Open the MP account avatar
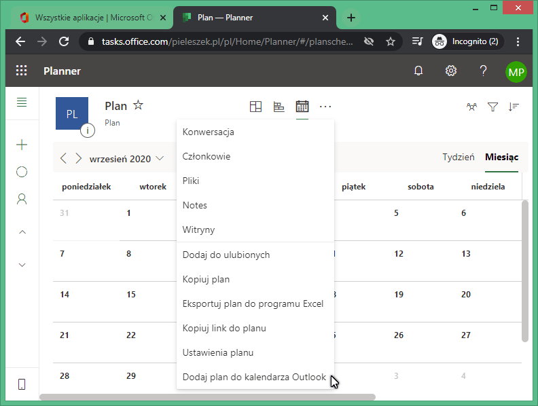Screen dimensions: 538x406 516,72
